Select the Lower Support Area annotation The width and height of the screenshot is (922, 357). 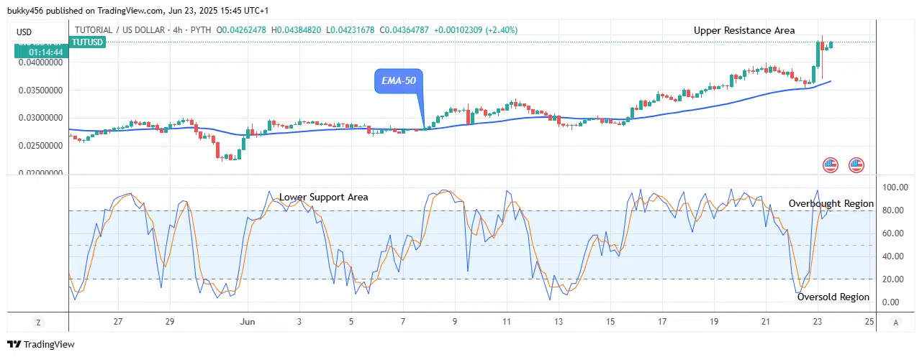[x=323, y=197]
